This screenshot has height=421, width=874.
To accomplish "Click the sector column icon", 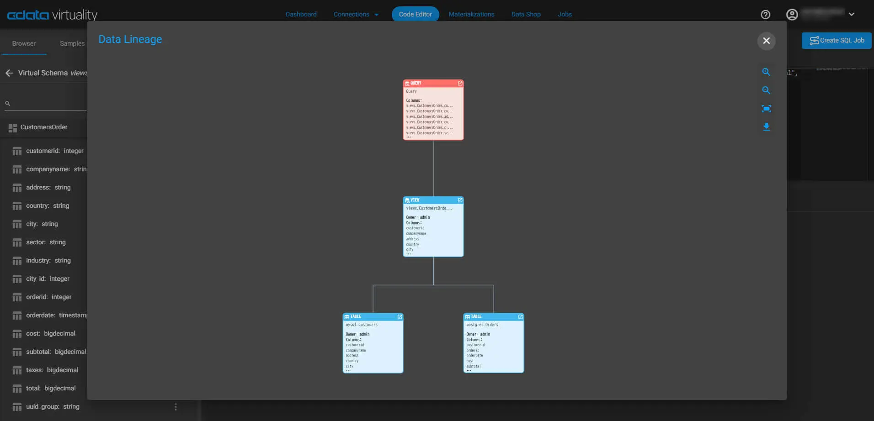I will (x=17, y=242).
